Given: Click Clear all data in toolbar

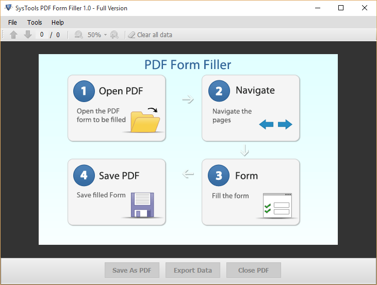Looking at the screenshot, I should 150,35.
